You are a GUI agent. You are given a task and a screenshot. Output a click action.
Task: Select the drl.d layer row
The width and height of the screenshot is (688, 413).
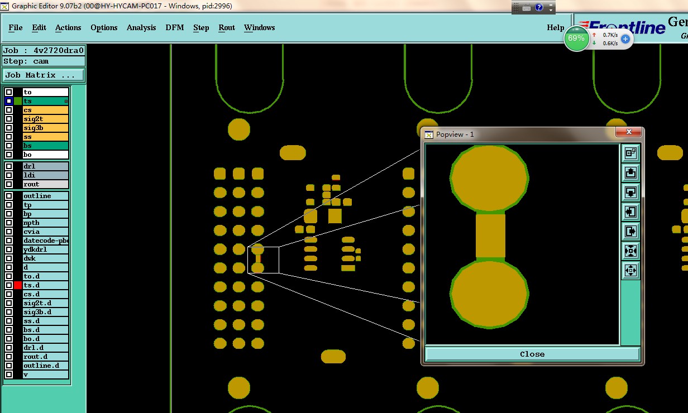click(45, 348)
